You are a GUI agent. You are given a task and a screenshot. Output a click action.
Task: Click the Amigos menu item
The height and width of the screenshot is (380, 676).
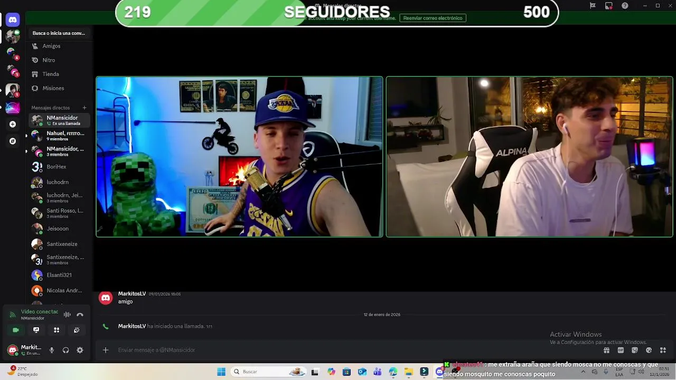pos(59,46)
